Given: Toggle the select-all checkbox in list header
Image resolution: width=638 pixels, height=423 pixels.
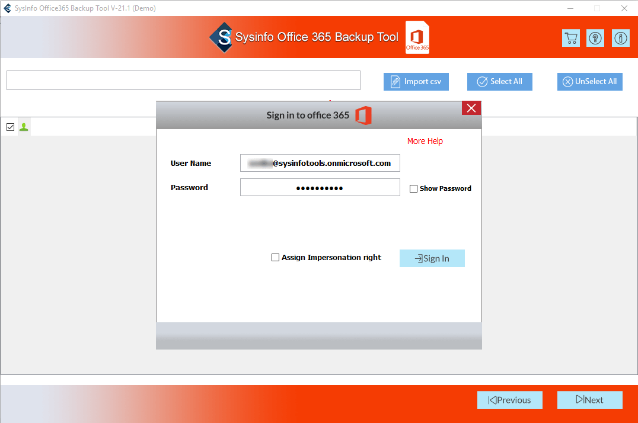Looking at the screenshot, I should tap(11, 127).
